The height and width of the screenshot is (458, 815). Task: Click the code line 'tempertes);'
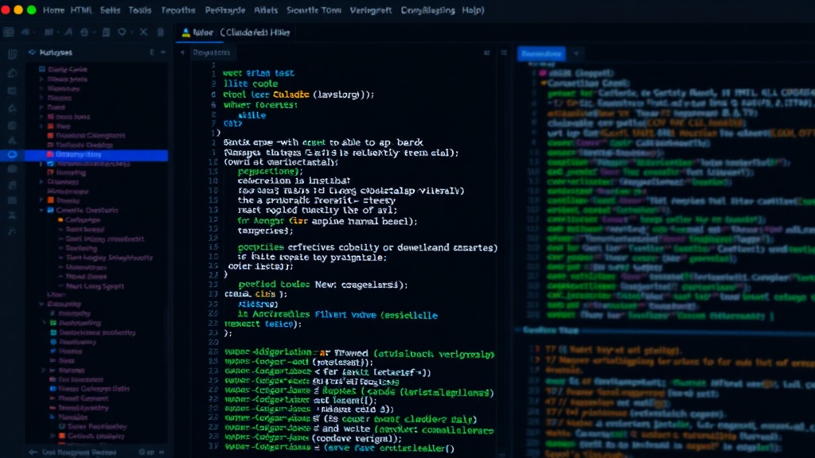tap(265, 231)
